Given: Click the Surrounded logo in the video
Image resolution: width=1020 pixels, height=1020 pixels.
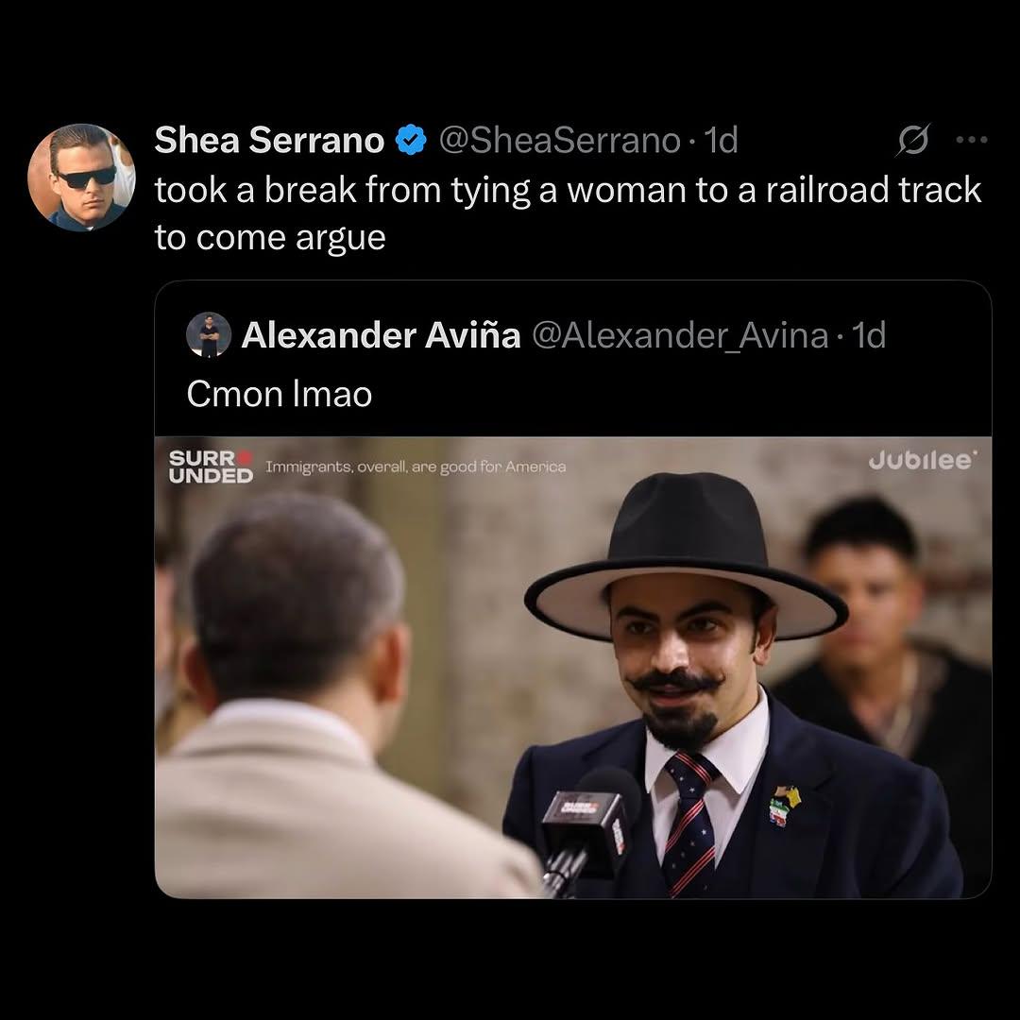Looking at the screenshot, I should [x=211, y=467].
